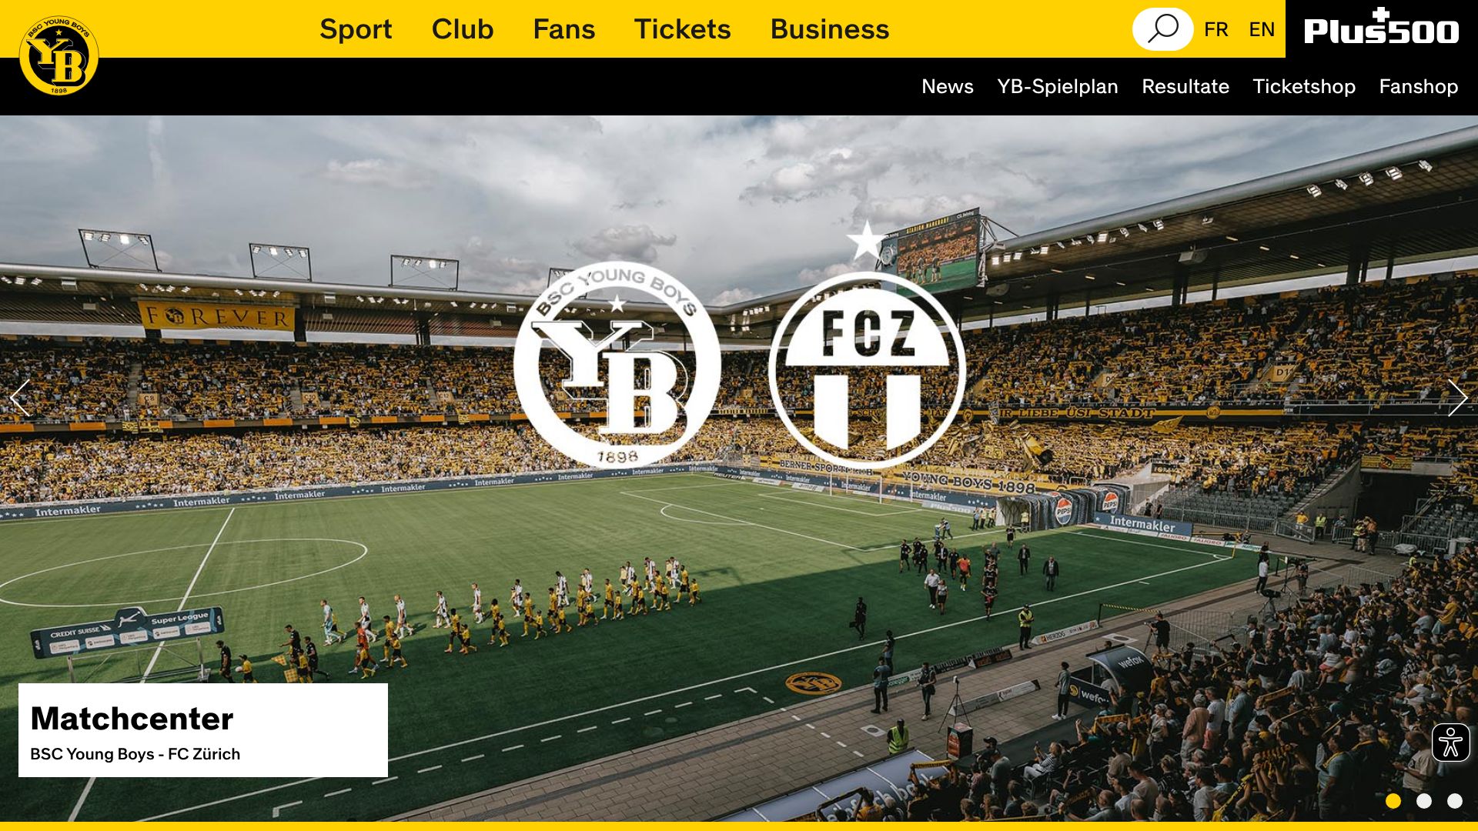Go to previous slide with left arrow
The width and height of the screenshot is (1478, 831).
tap(21, 398)
